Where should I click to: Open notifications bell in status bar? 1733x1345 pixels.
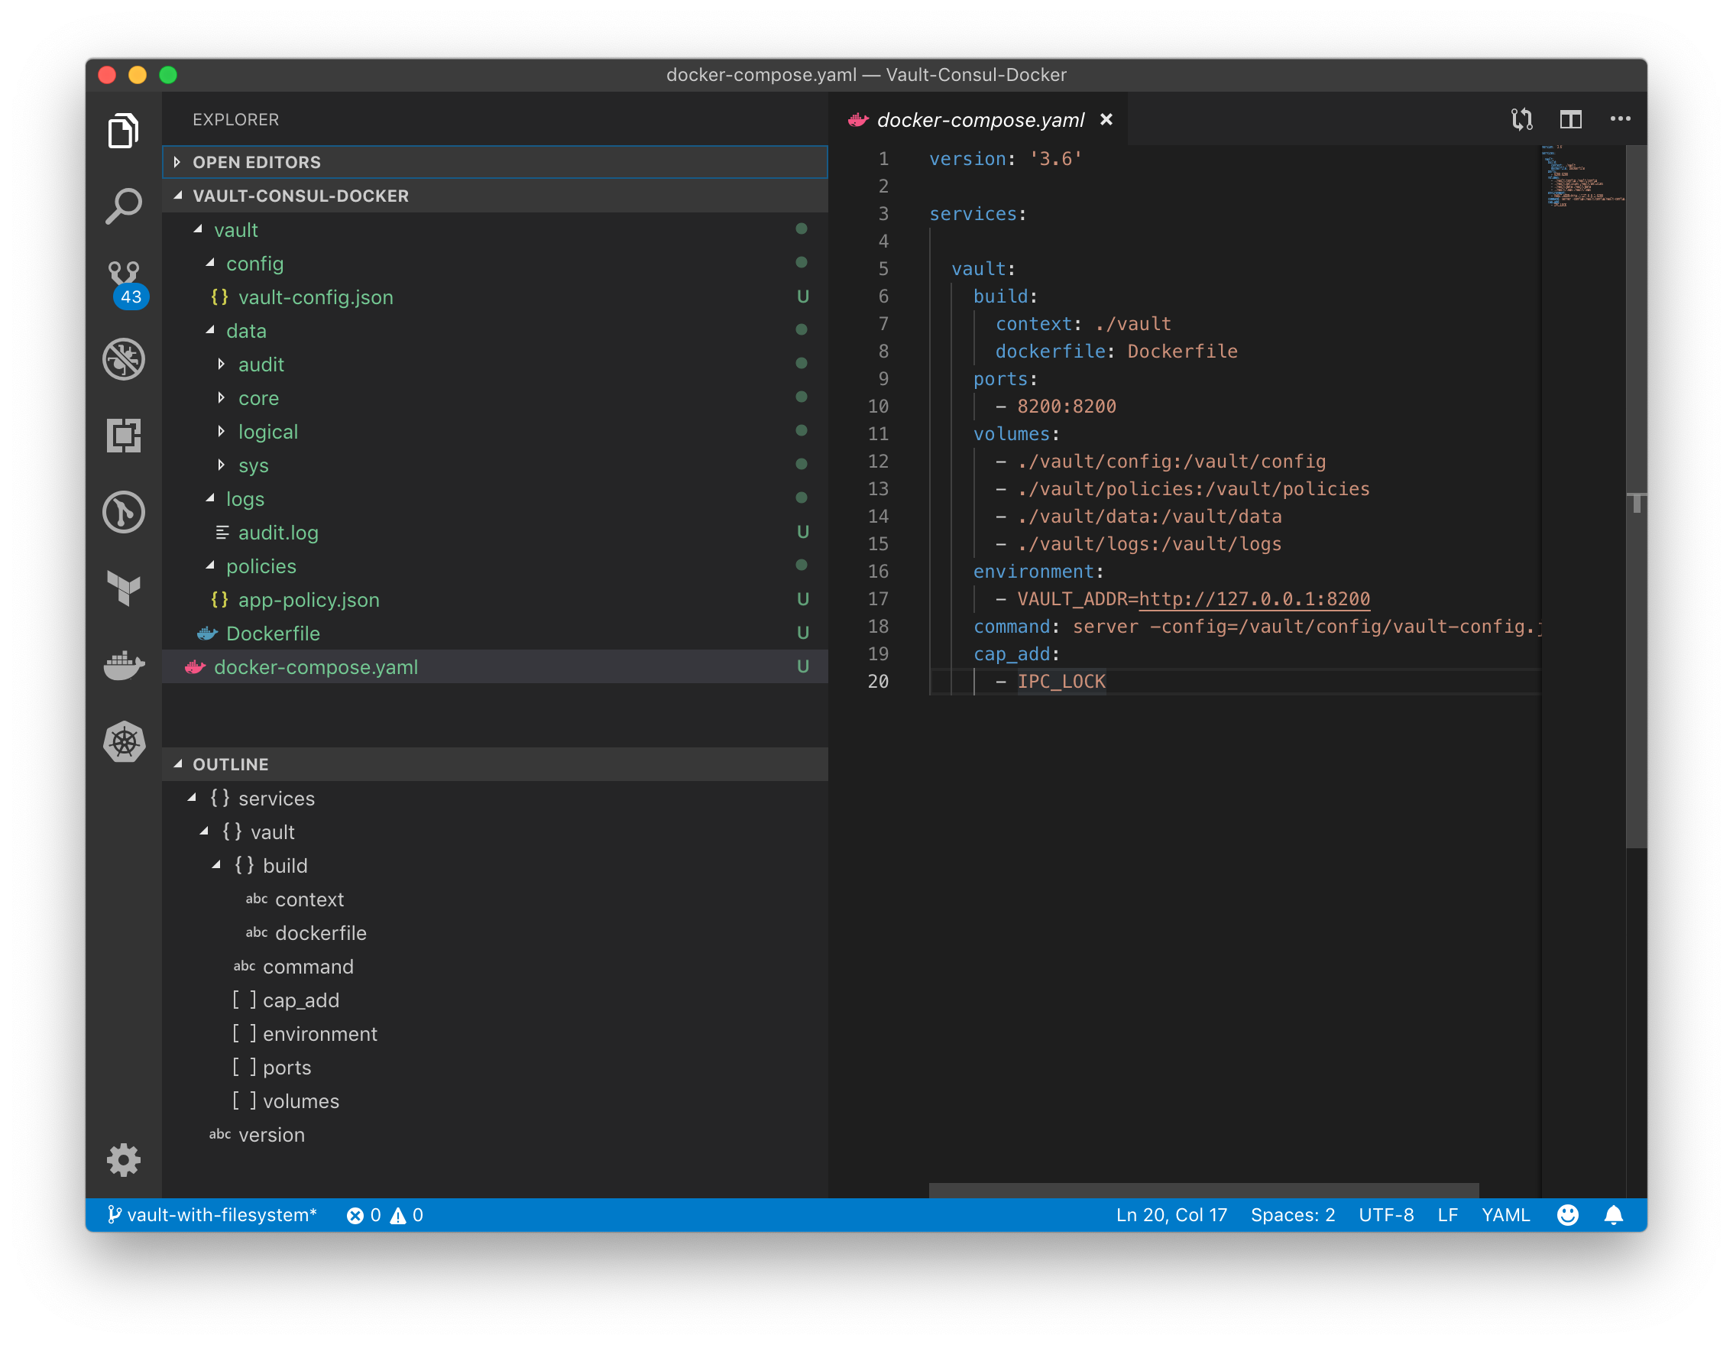(1613, 1215)
